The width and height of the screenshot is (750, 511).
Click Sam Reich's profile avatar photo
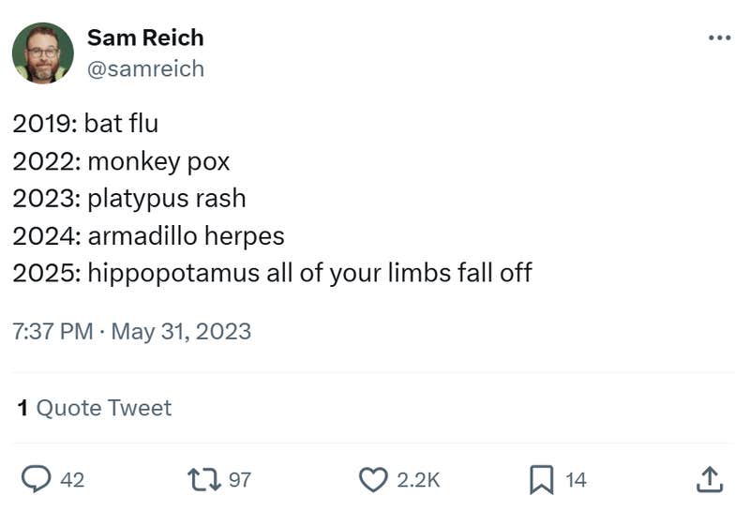coord(42,53)
